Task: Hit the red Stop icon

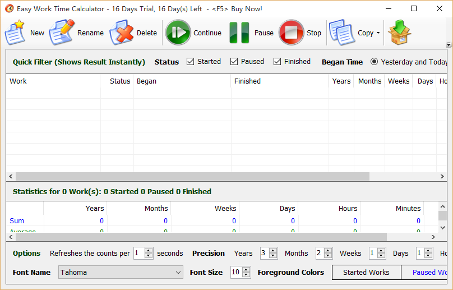Action: (x=292, y=33)
